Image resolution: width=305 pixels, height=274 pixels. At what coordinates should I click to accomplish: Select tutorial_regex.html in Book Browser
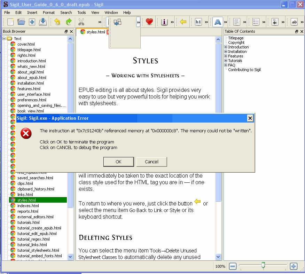(x=33, y=239)
